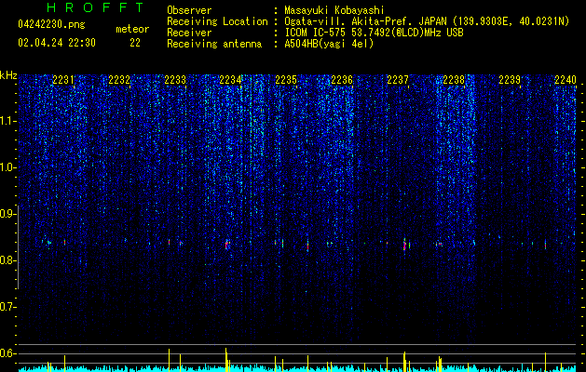Click the date stamp 02.04.24 22:30
The width and height of the screenshot is (586, 372).
click(57, 43)
